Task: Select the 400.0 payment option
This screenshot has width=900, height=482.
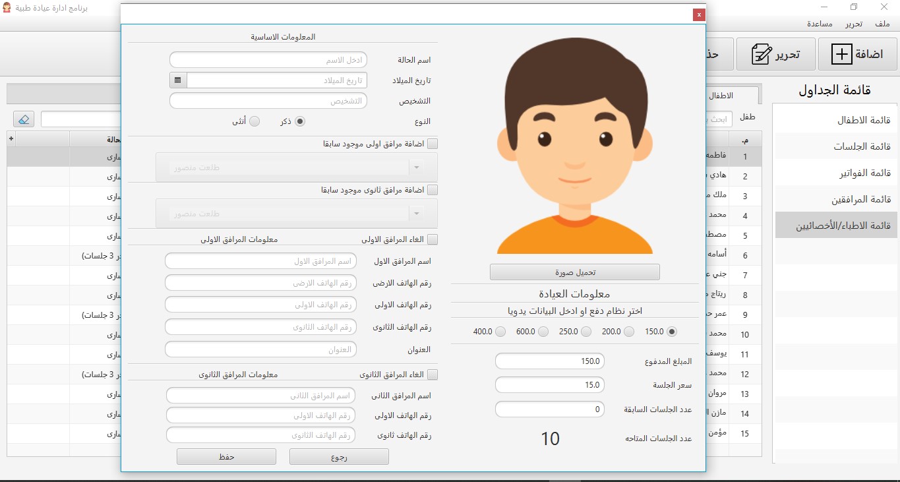Action: click(x=500, y=332)
